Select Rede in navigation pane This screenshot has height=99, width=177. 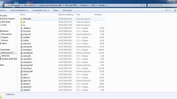[x=2, y=65]
